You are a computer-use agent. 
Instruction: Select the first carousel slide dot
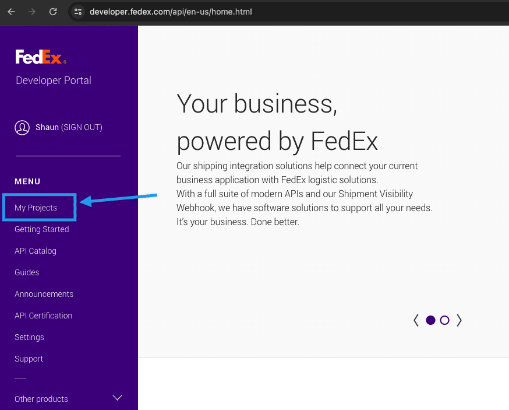point(430,320)
